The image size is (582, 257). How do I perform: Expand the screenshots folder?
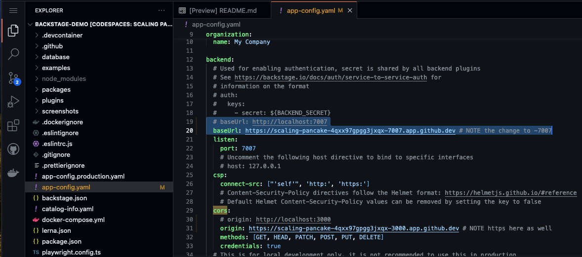[99, 111]
